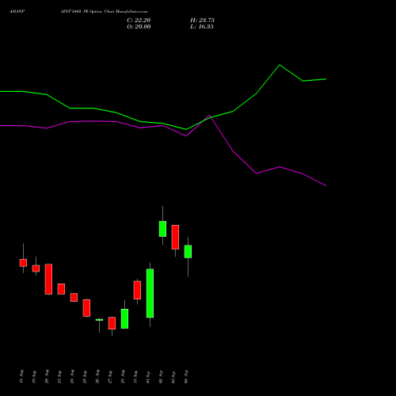Click the last green candle above 04 Sep
The width and height of the screenshot is (396, 396).
(188, 251)
